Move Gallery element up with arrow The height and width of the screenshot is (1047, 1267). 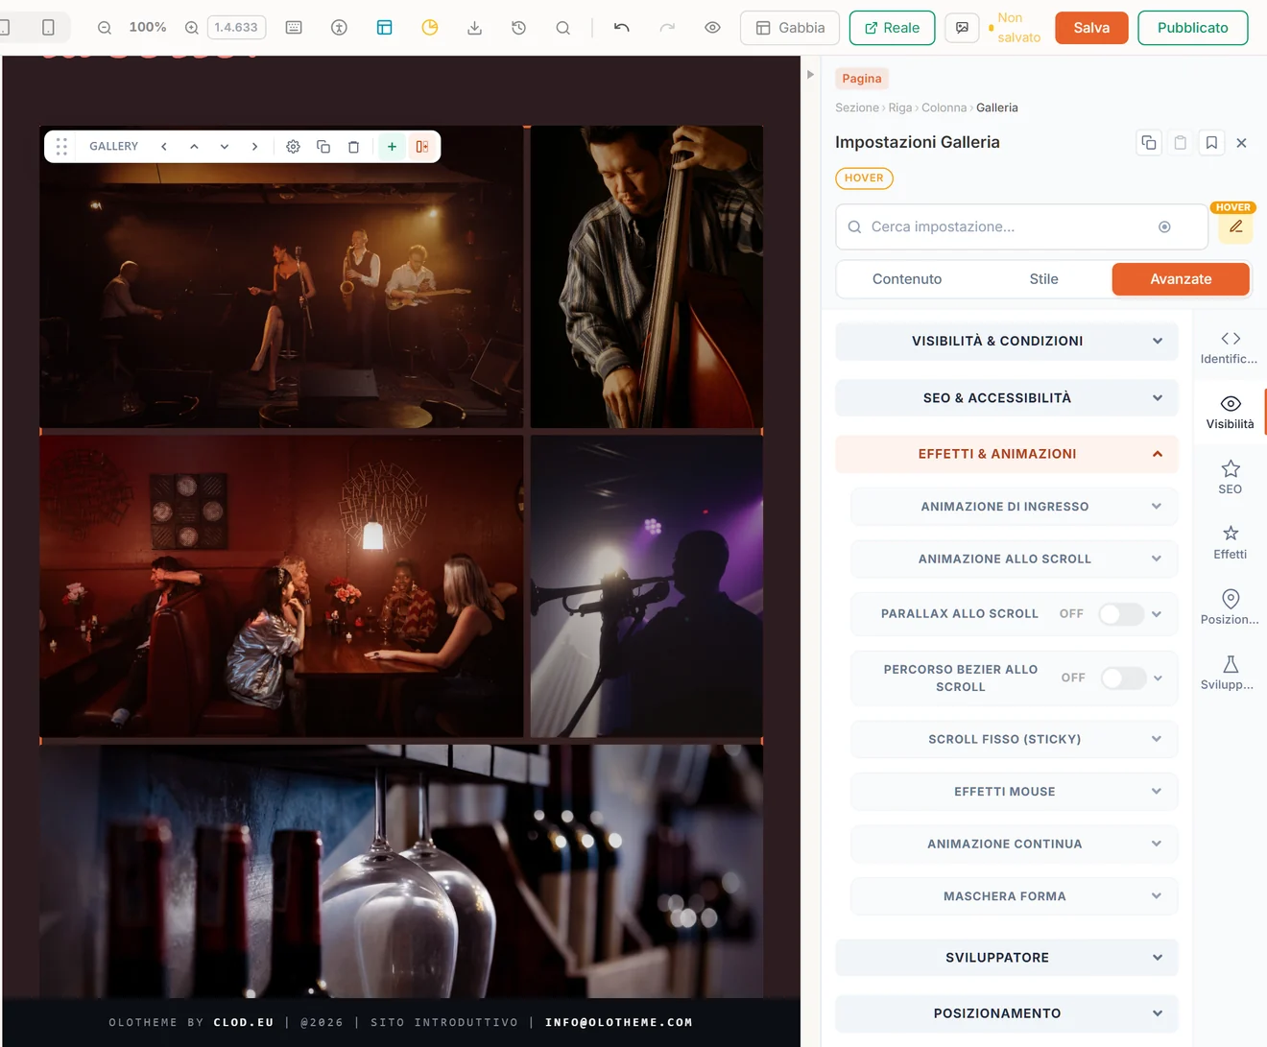pyautogui.click(x=194, y=147)
